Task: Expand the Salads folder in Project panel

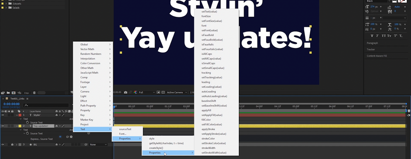Action: tap(6, 8)
